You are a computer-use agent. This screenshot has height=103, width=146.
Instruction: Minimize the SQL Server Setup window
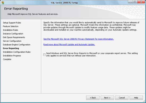(x=130, y=2)
